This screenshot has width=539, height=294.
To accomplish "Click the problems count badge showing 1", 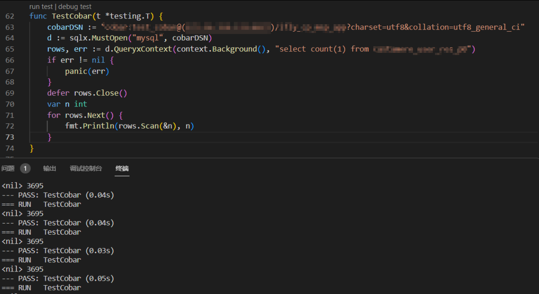I will [x=25, y=169].
